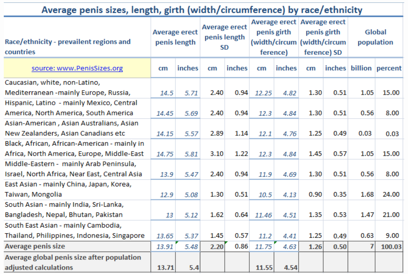Click the 13.9 cell in Middle-Eastern row

(166, 174)
